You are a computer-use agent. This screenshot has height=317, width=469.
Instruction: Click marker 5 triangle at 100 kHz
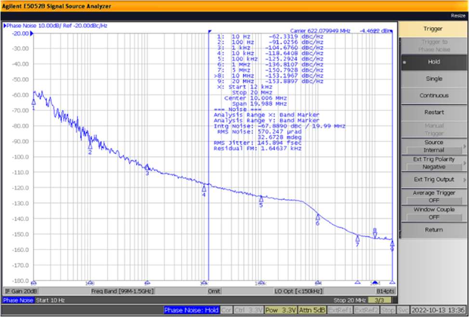click(261, 198)
